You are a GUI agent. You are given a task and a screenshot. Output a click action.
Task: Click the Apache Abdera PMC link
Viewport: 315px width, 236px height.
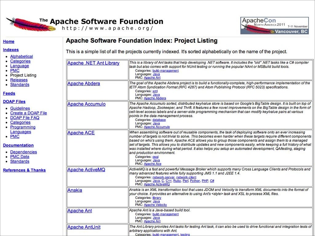[x=155, y=98]
